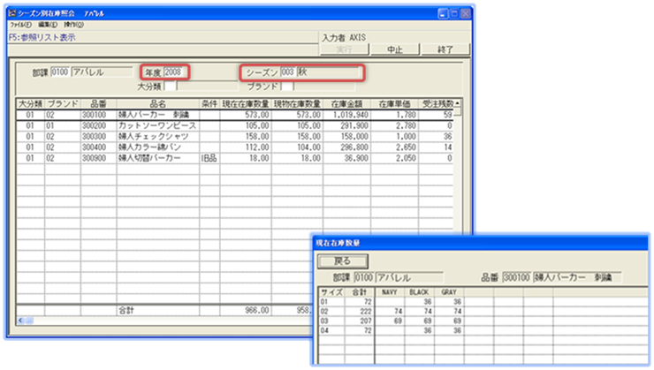Click the empty ブランド input field
The width and height of the screenshot is (654, 370).
(x=286, y=86)
